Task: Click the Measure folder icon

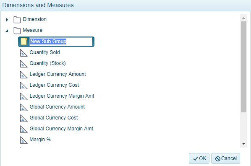Action: tap(17, 31)
